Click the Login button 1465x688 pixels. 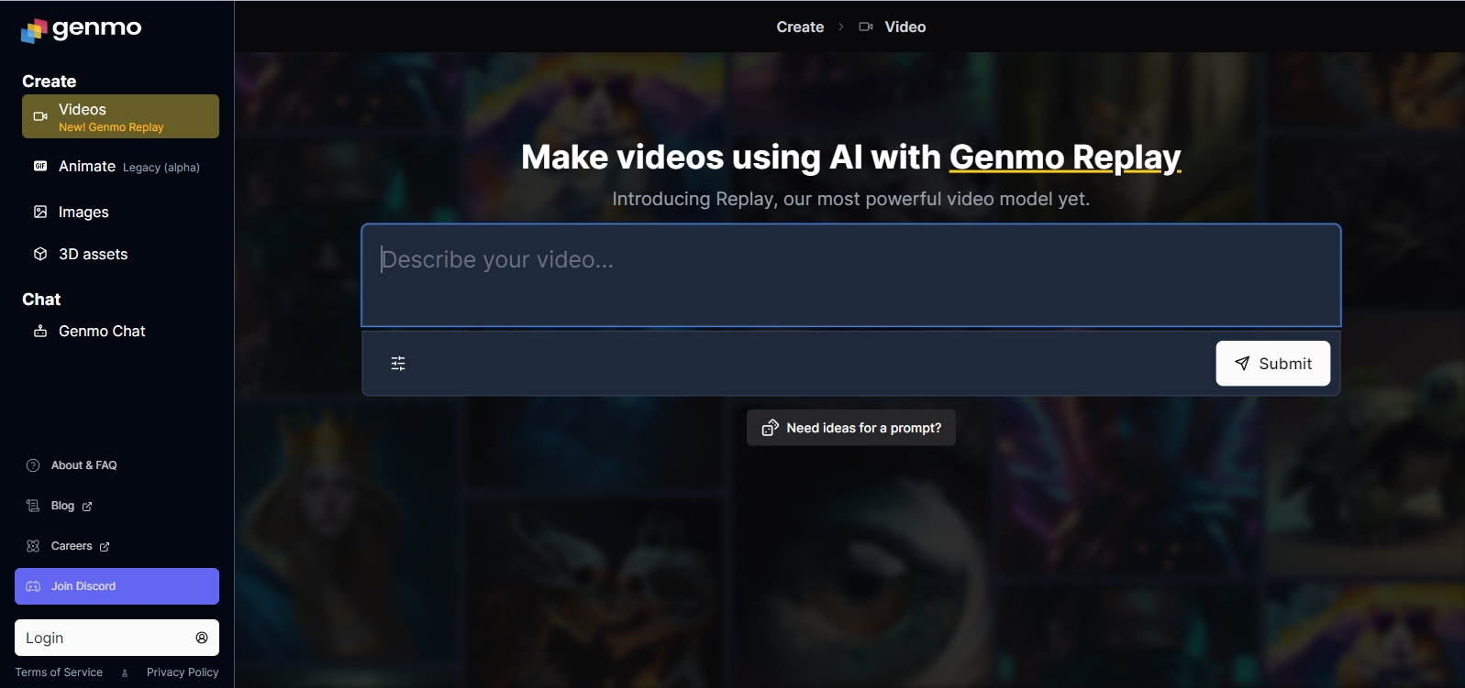point(117,638)
